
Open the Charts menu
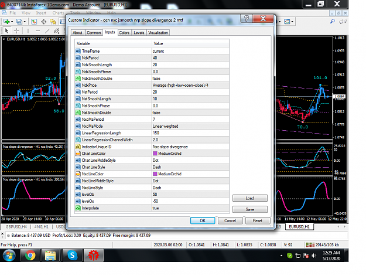coord(58,13)
